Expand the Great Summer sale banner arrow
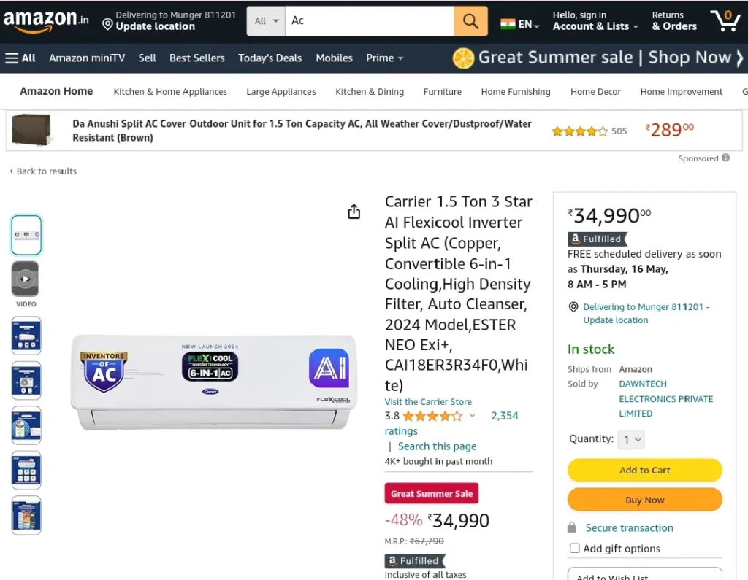This screenshot has width=748, height=580. 739,58
